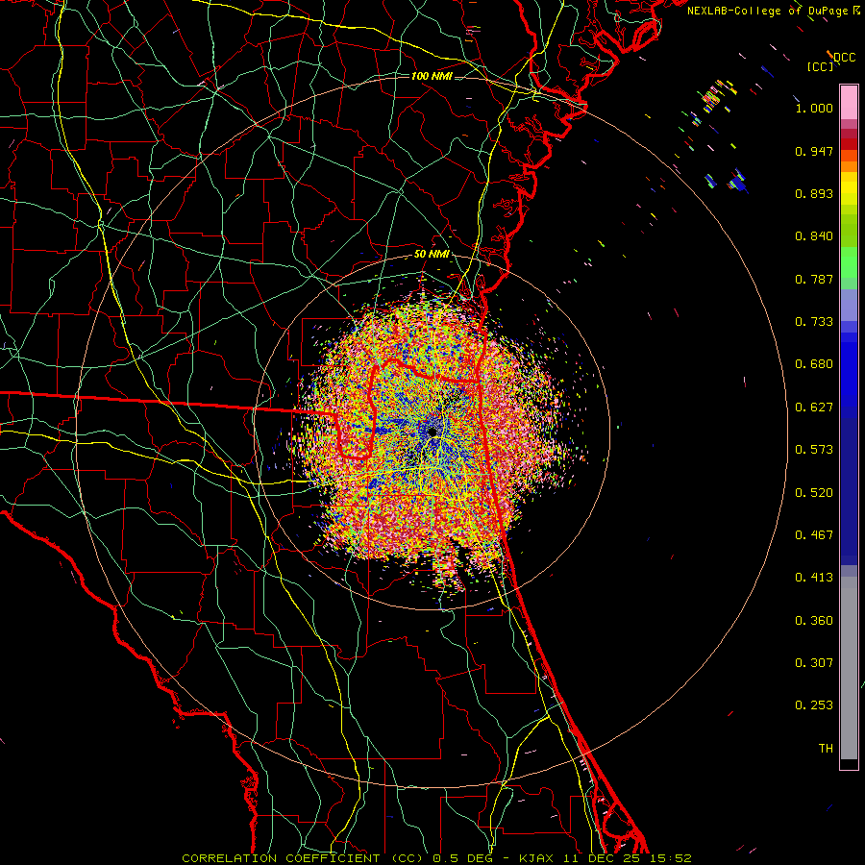
Task: Select the 0.627 scale value
Action: pos(814,408)
